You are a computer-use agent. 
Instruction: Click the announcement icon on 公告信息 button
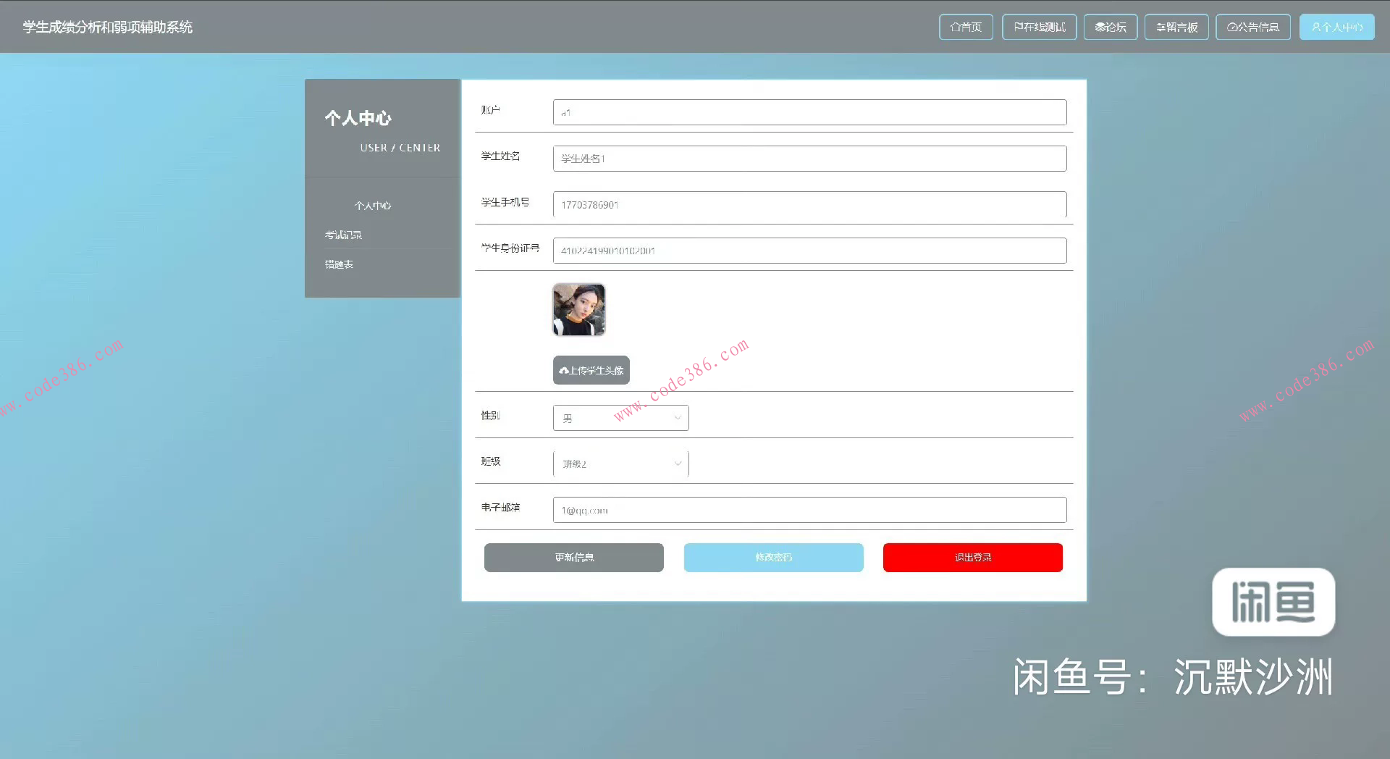(1231, 27)
